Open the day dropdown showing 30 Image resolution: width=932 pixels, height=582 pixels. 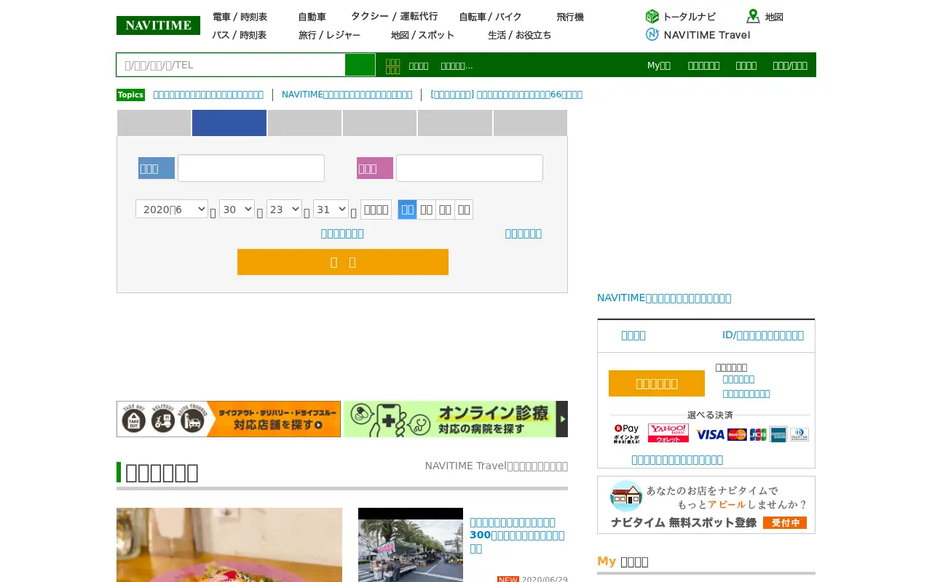click(x=237, y=209)
